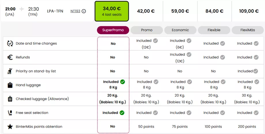Click the Priority on stand-by list icon
The width and height of the screenshot is (265, 134).
(10, 71)
